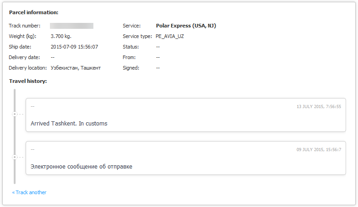Click the 3.700 kg. weight value
This screenshot has height=207, width=358.
(61, 36)
